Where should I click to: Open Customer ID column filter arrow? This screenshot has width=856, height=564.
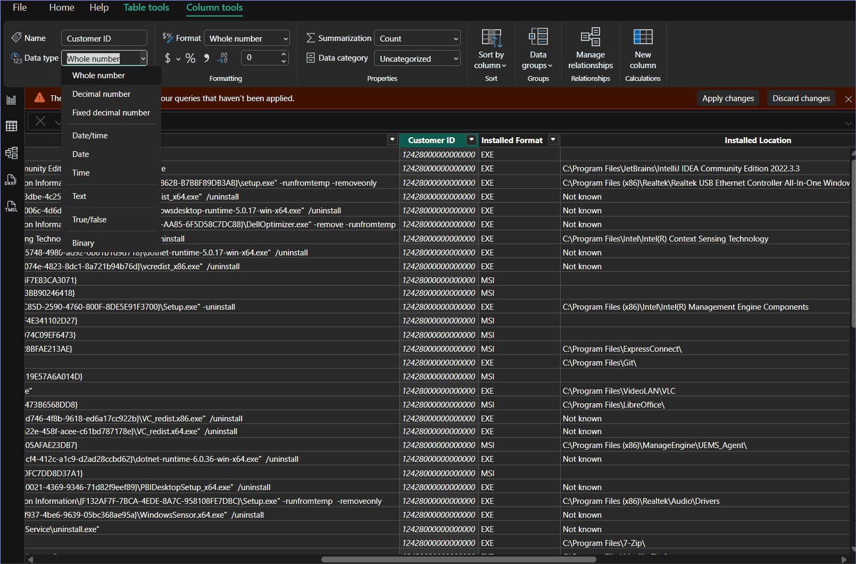(471, 140)
